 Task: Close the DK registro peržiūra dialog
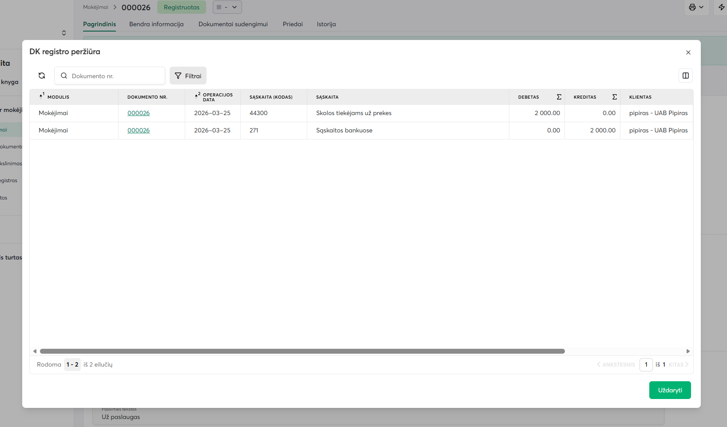[688, 52]
